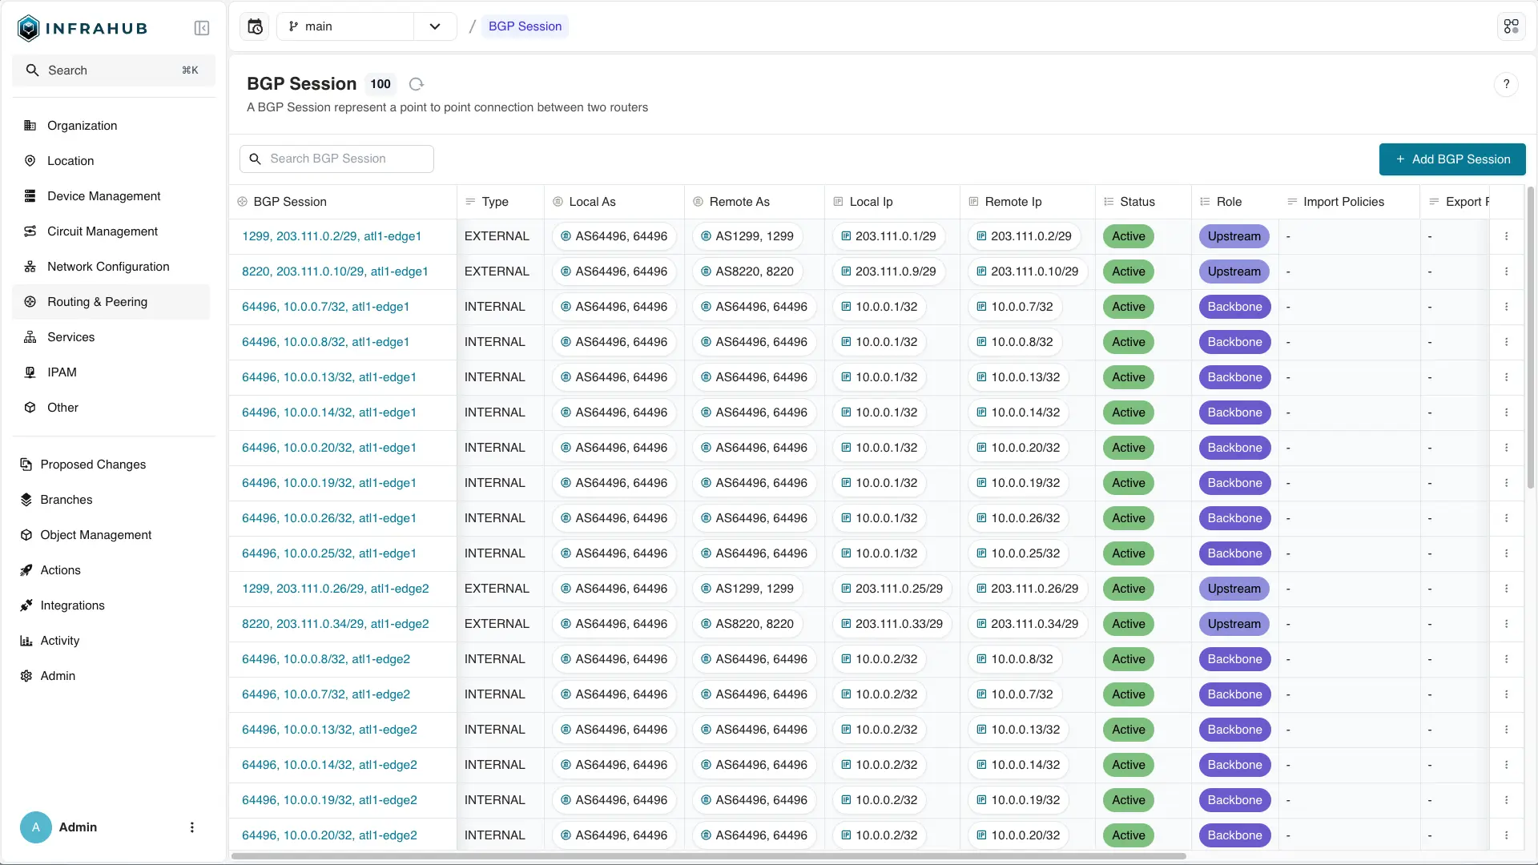Open the help question mark icon
The height and width of the screenshot is (865, 1538).
1506,84
